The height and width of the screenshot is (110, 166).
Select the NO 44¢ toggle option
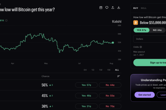click(157, 30)
